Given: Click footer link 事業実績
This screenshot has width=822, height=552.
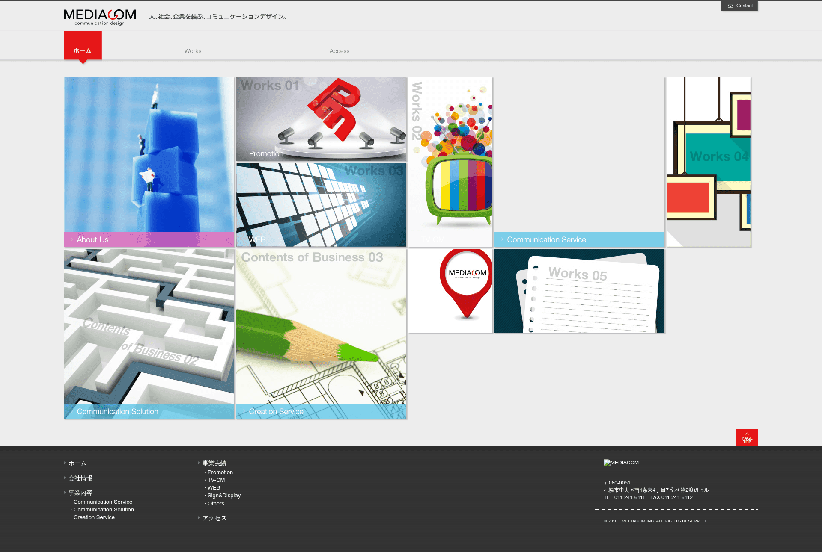Looking at the screenshot, I should point(214,463).
